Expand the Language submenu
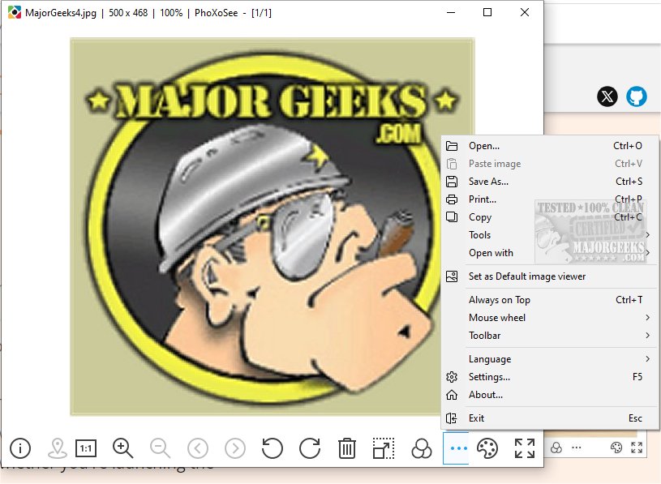The width and height of the screenshot is (661, 484). [x=488, y=358]
